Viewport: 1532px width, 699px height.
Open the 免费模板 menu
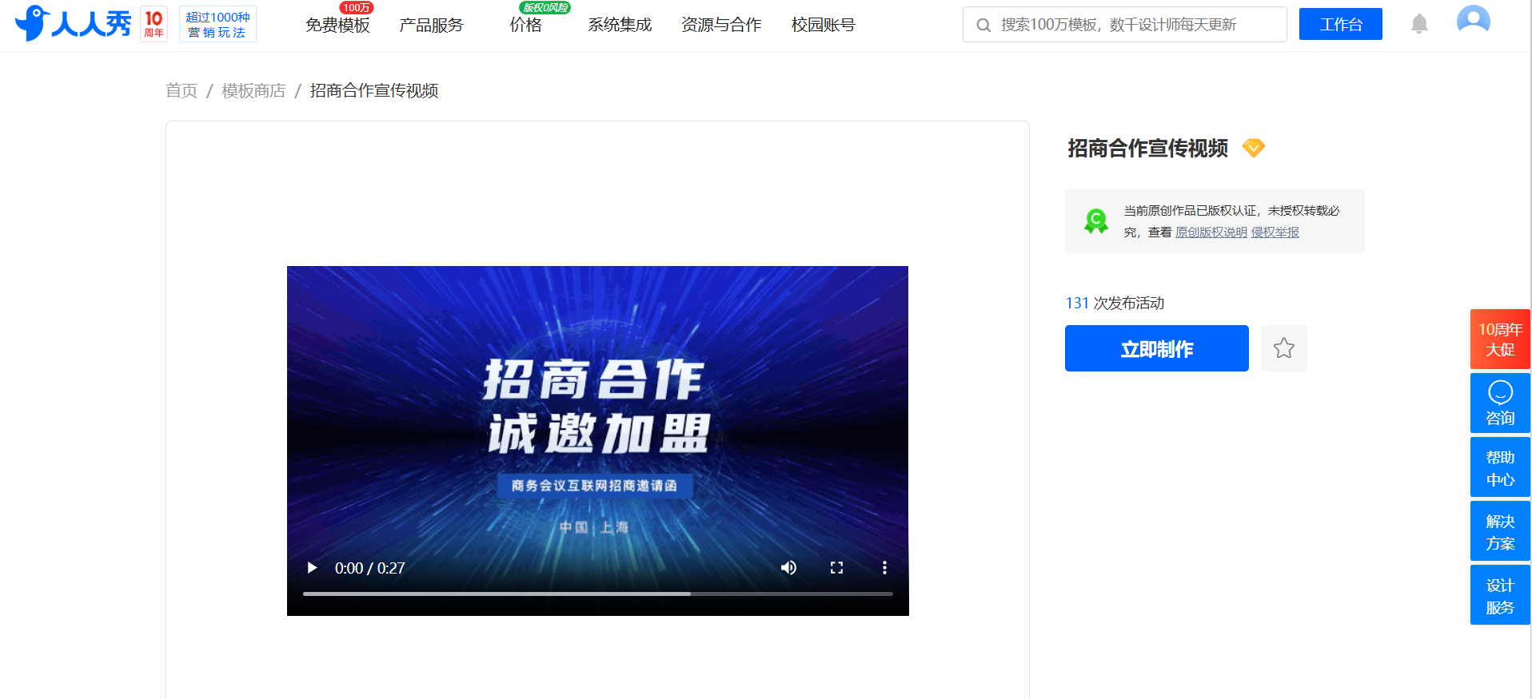coord(337,25)
